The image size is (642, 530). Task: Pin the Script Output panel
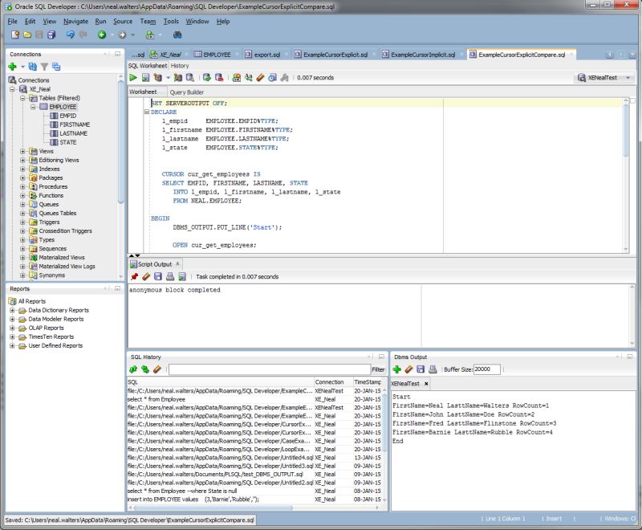[135, 275]
